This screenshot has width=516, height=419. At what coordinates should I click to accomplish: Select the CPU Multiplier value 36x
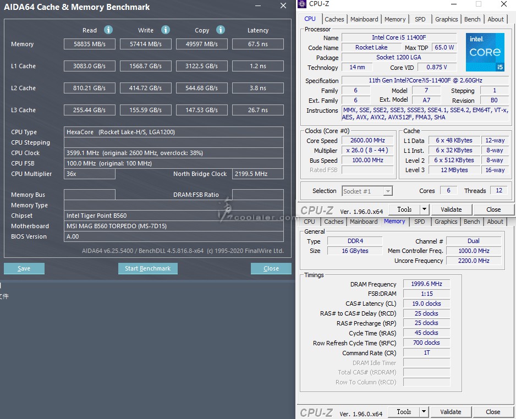pyautogui.click(x=90, y=174)
